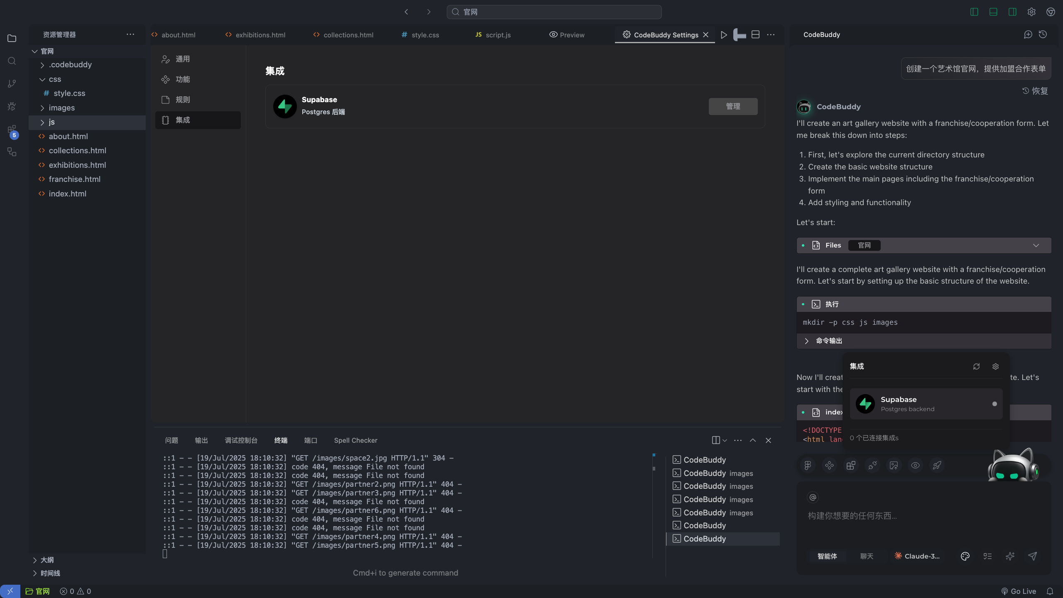Click the 恢复 restore link
This screenshot has width=1063, height=598.
(1035, 91)
